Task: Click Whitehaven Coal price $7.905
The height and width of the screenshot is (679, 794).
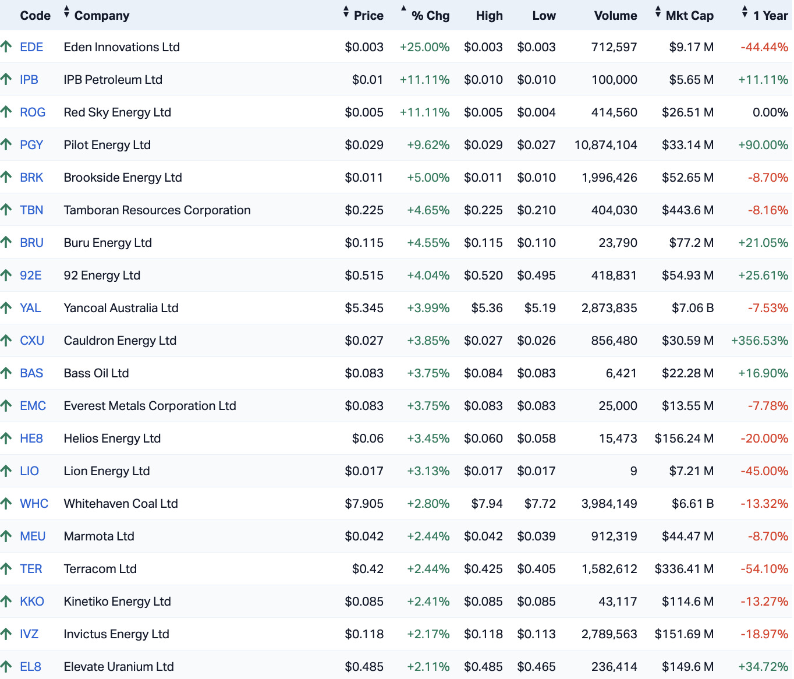Action: tap(364, 504)
